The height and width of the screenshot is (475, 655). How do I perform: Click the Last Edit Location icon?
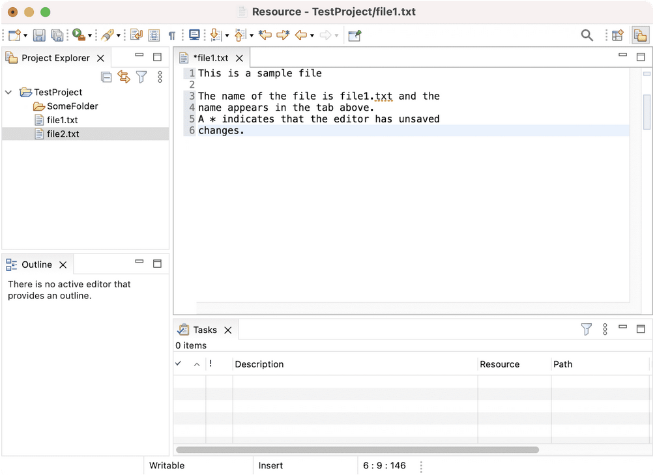265,35
